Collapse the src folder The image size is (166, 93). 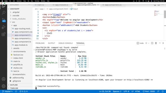point(20,22)
